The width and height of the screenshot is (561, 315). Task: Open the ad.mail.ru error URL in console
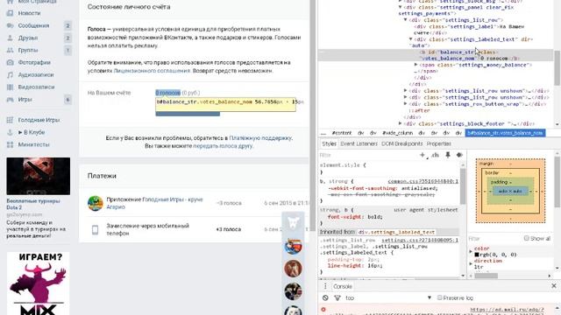click(507, 310)
